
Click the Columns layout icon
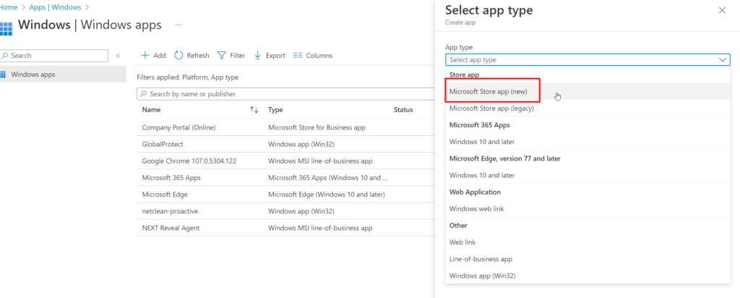(x=297, y=55)
